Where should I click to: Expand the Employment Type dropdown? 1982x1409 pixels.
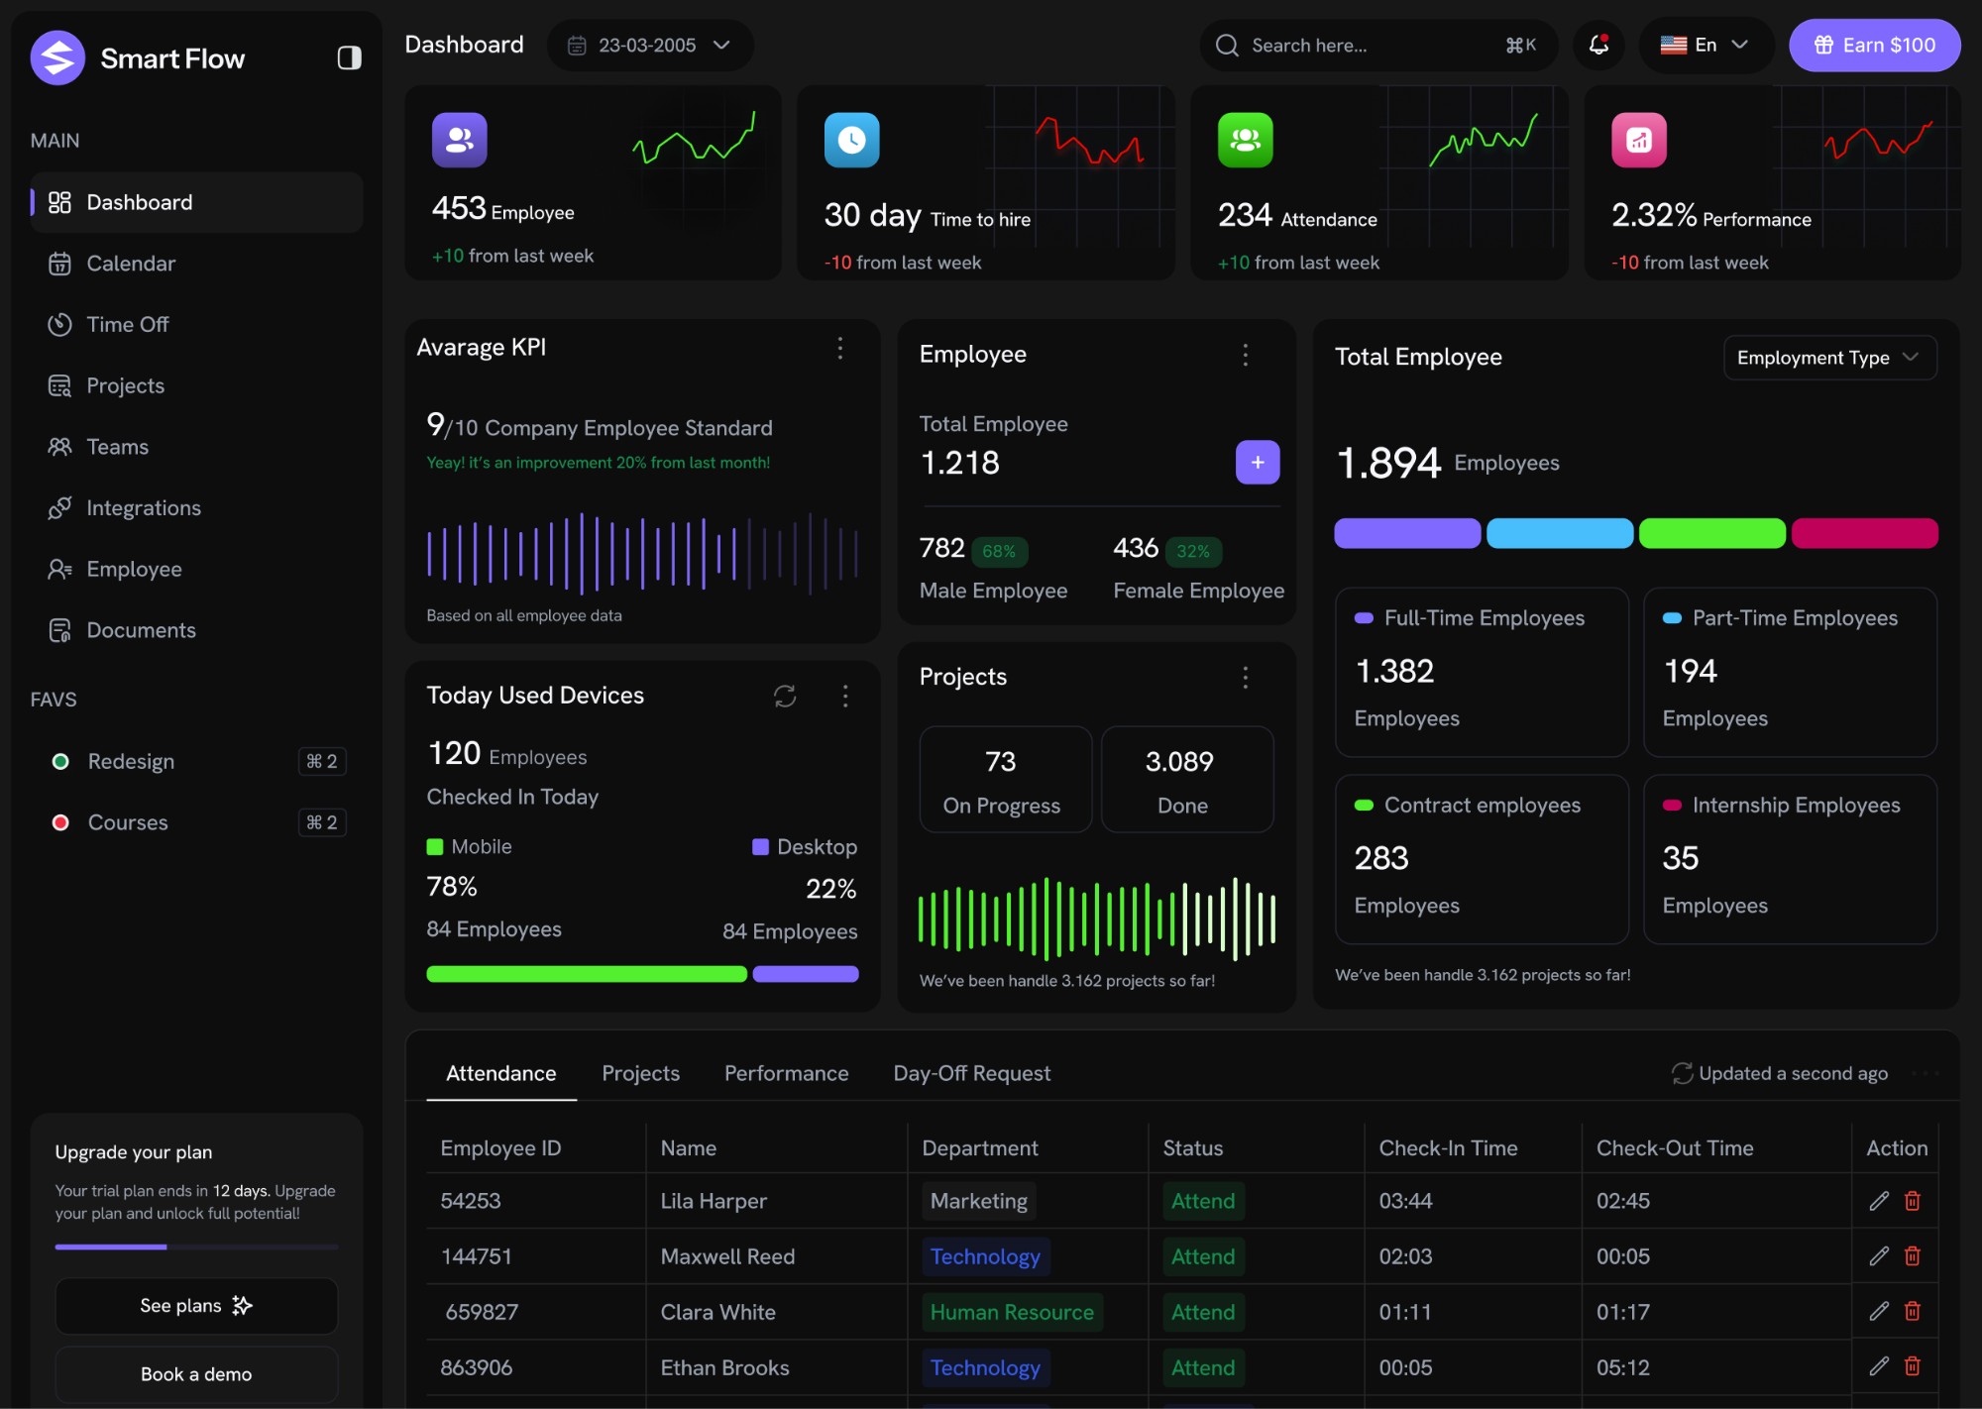1829,358
